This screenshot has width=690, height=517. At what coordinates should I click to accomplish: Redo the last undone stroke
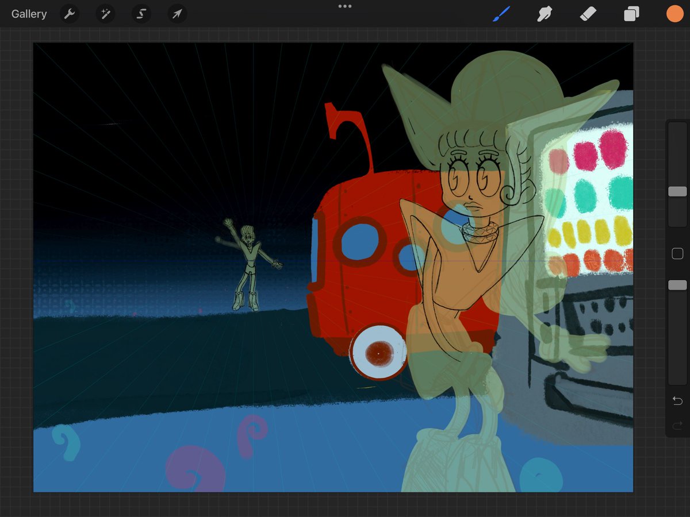(677, 426)
